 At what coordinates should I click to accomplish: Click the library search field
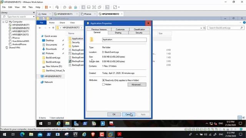(x=18, y=16)
